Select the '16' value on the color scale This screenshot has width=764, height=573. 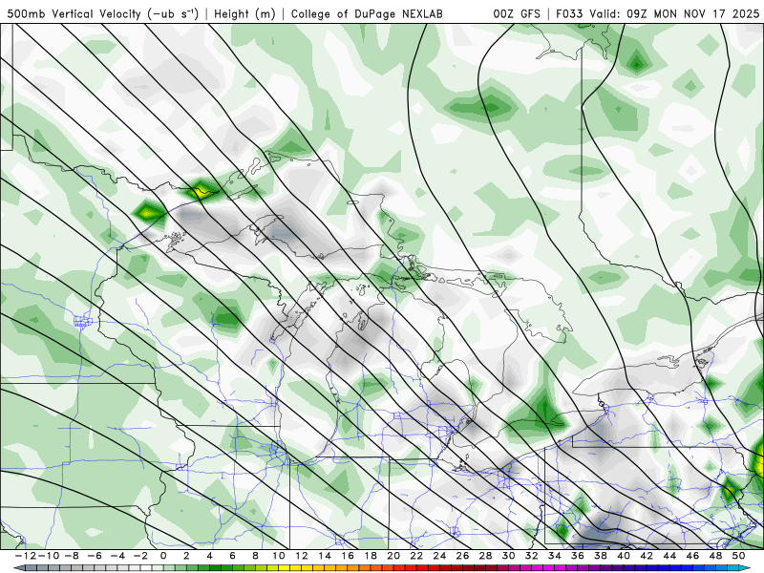point(348,556)
